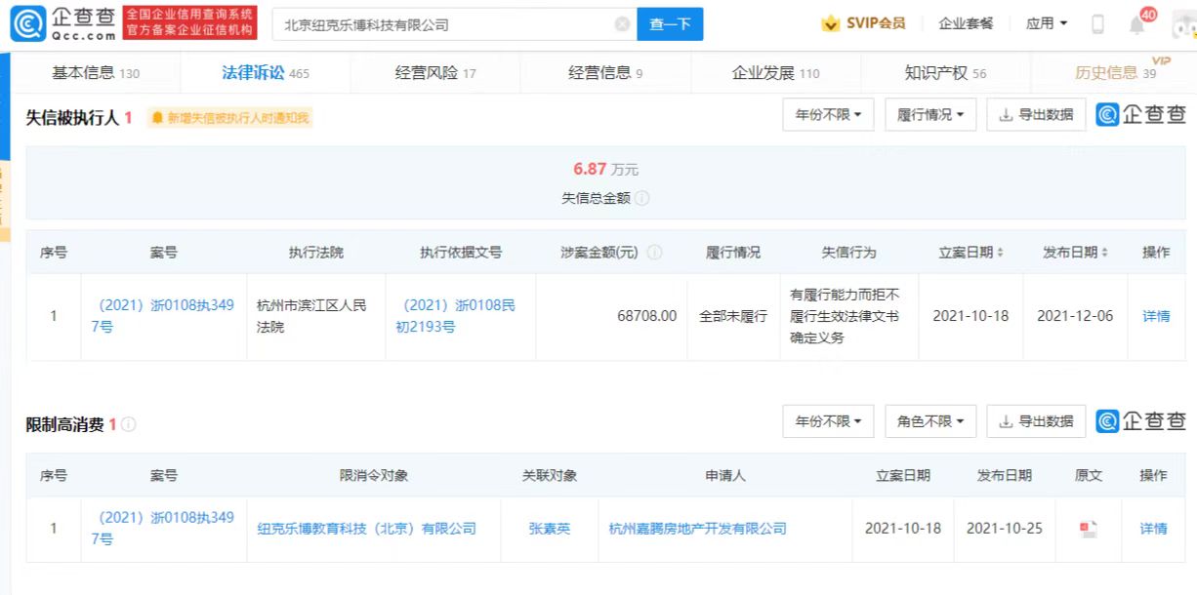Click download icon on upper 导出数据 button
Screen dimensions: 1197x595
[x=1006, y=115]
